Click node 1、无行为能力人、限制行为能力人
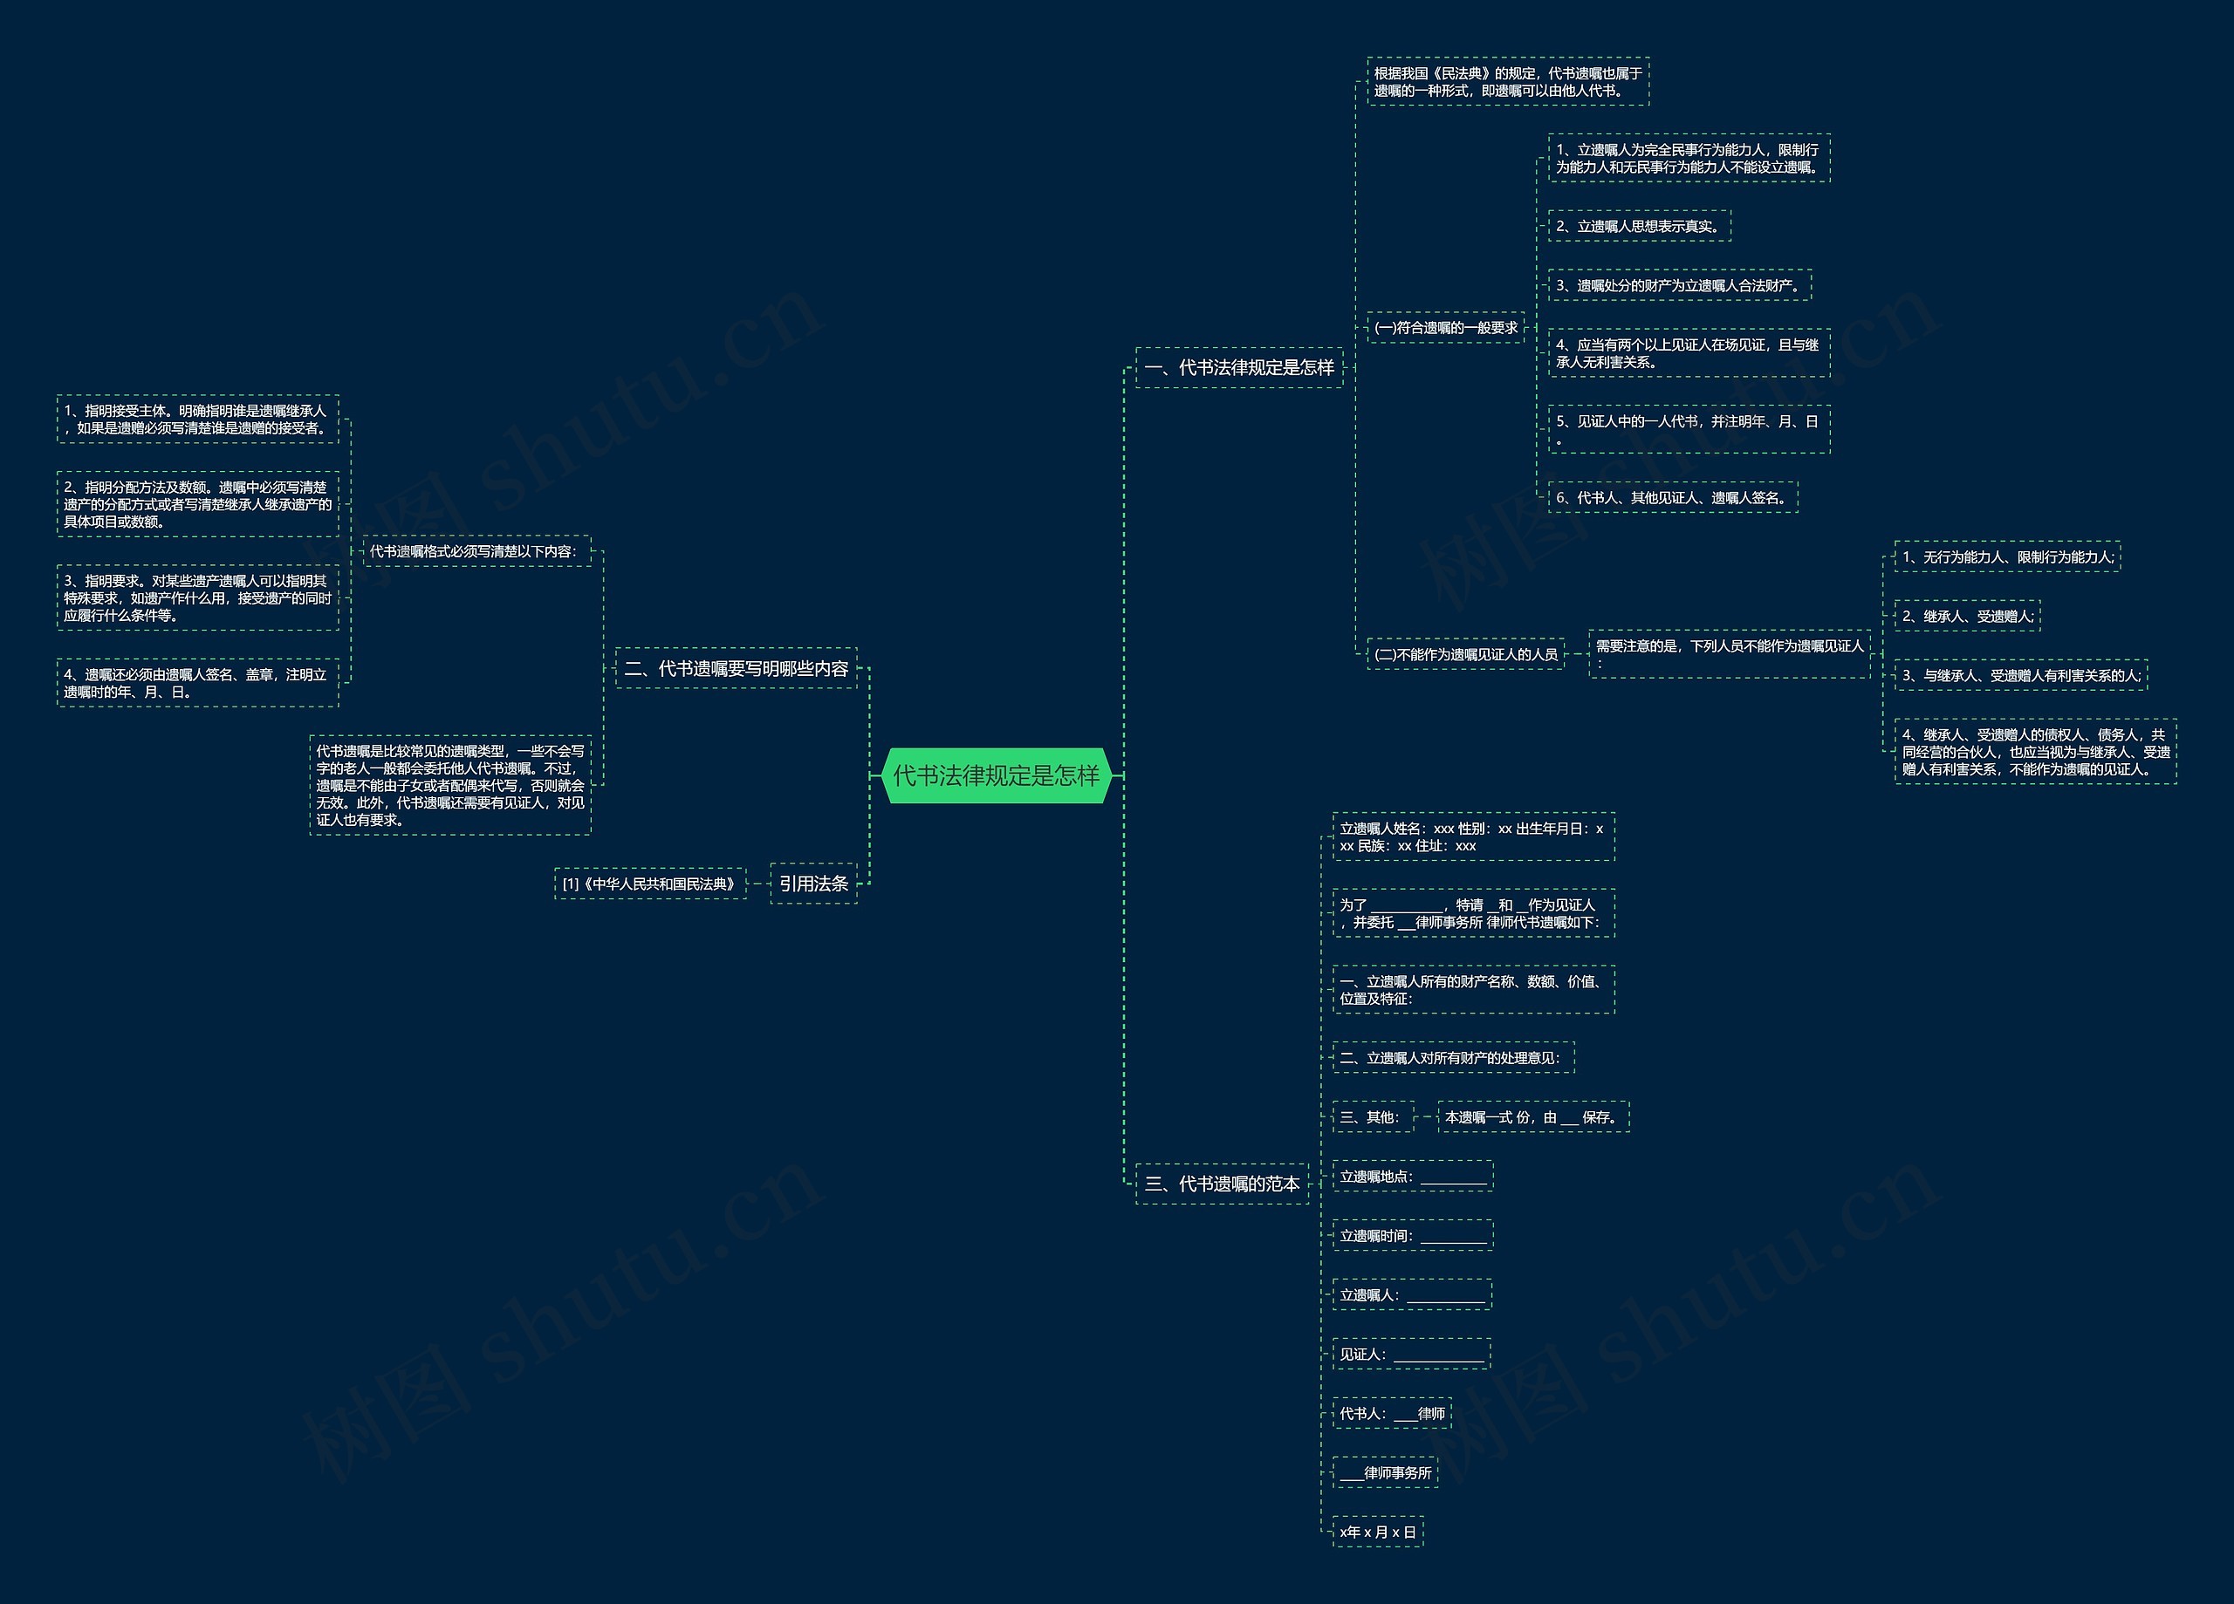 2007,557
